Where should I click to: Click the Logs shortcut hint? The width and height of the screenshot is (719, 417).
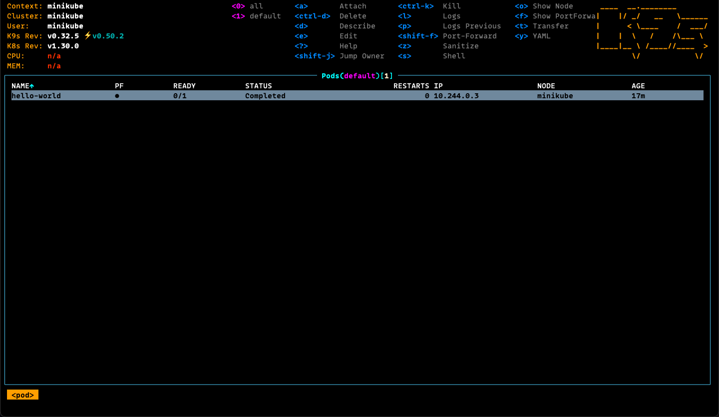tap(451, 16)
